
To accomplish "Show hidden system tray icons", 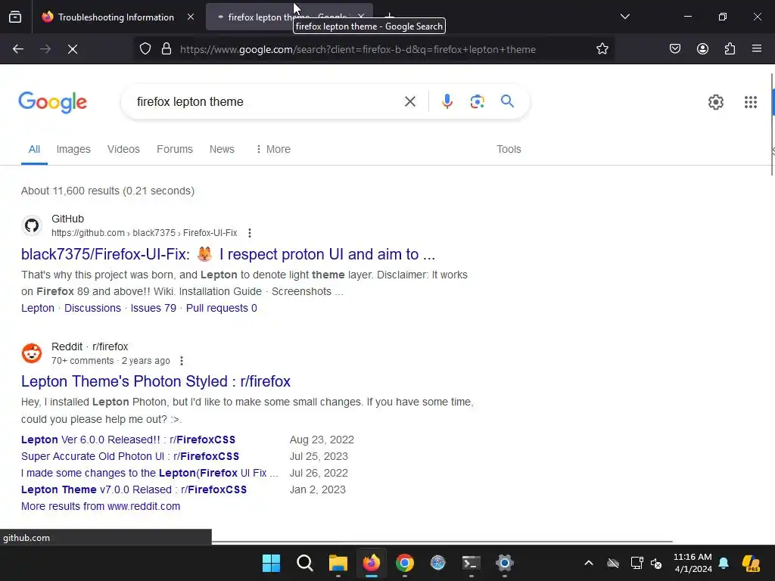I will coord(588,563).
